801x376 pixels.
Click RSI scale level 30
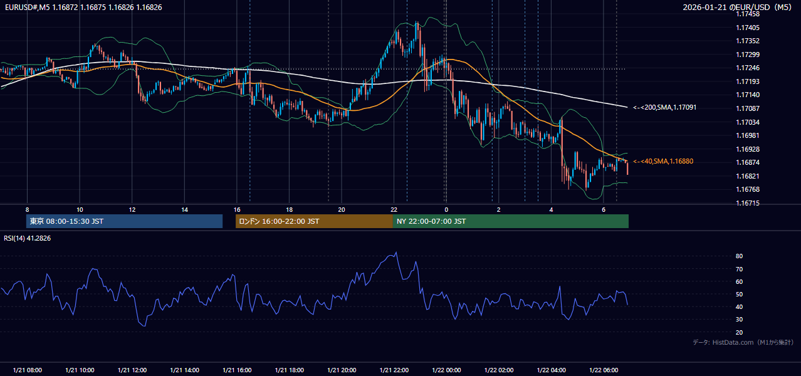click(x=740, y=320)
